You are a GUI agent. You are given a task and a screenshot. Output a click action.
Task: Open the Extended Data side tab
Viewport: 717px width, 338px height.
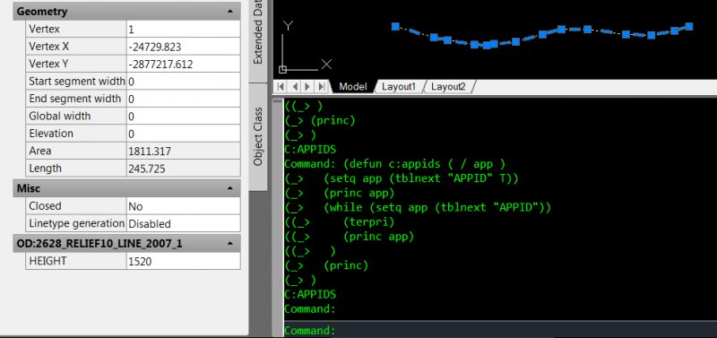pyautogui.click(x=258, y=40)
